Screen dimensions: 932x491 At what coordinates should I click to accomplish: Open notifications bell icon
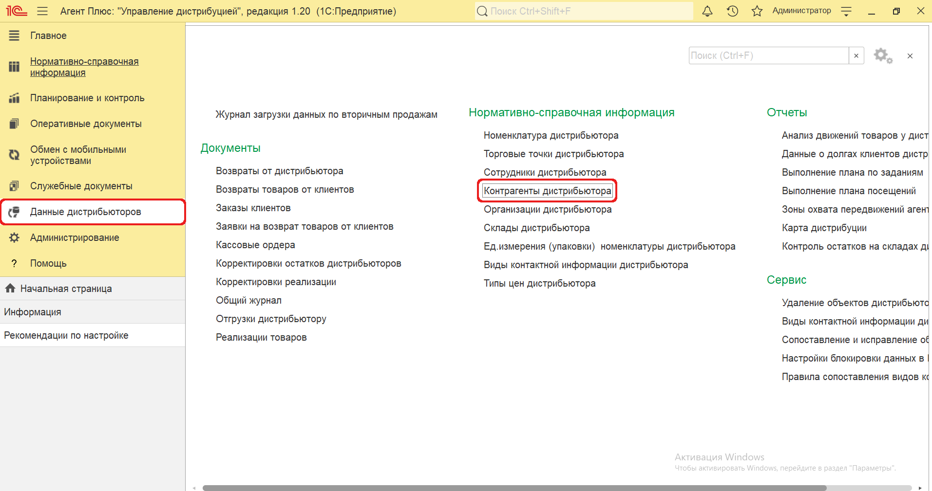click(x=707, y=11)
